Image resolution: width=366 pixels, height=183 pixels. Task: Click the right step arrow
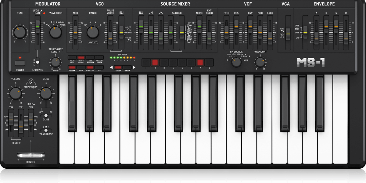134,67
